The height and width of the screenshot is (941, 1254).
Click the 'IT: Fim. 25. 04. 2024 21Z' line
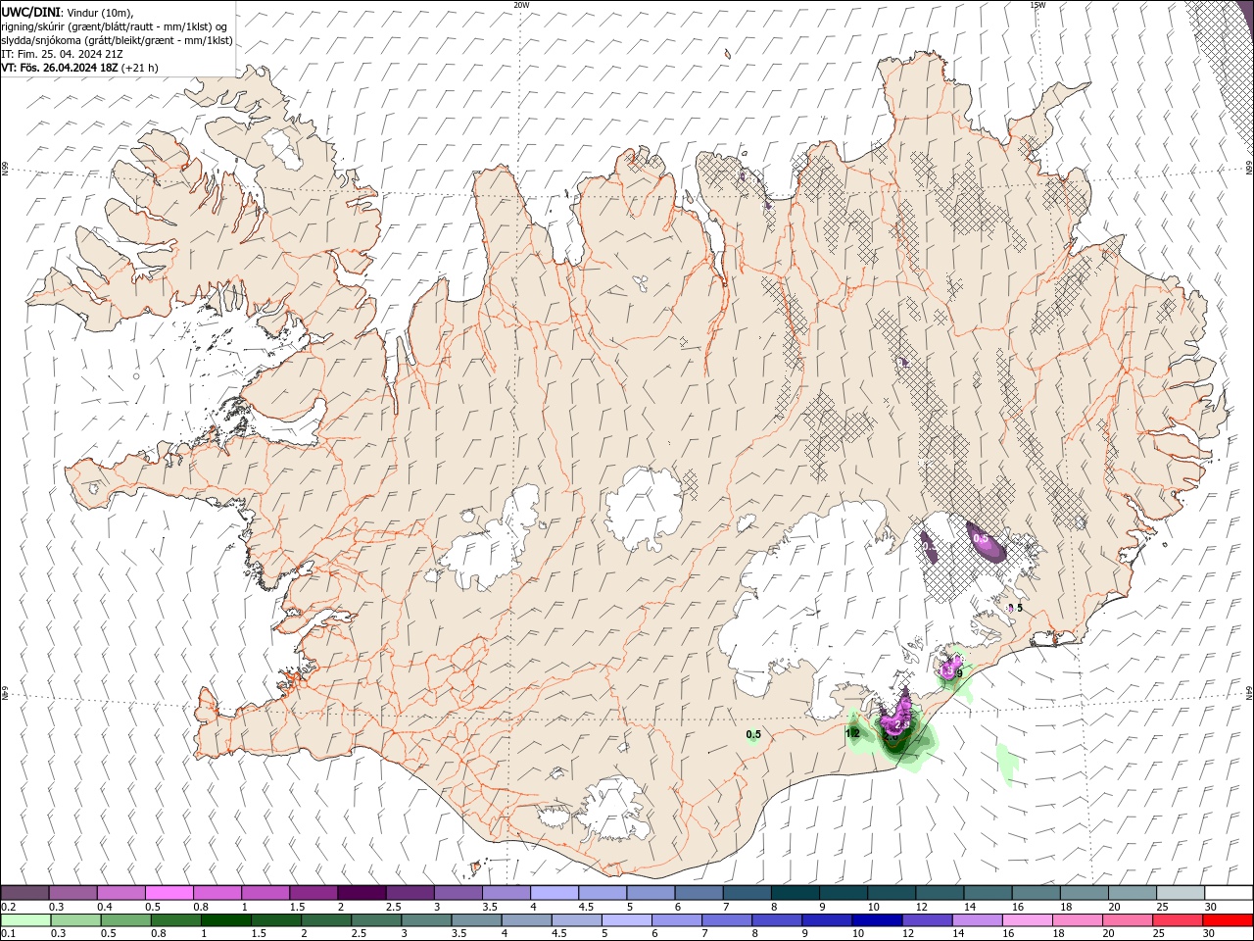62,54
